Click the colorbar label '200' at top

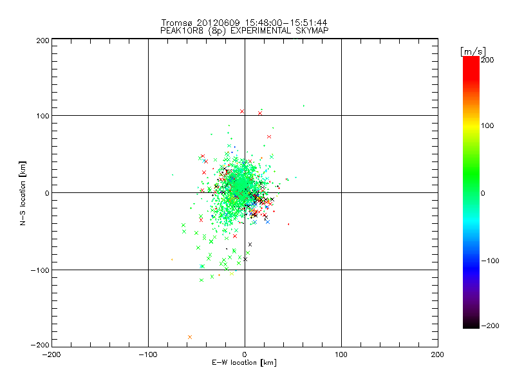click(487, 60)
